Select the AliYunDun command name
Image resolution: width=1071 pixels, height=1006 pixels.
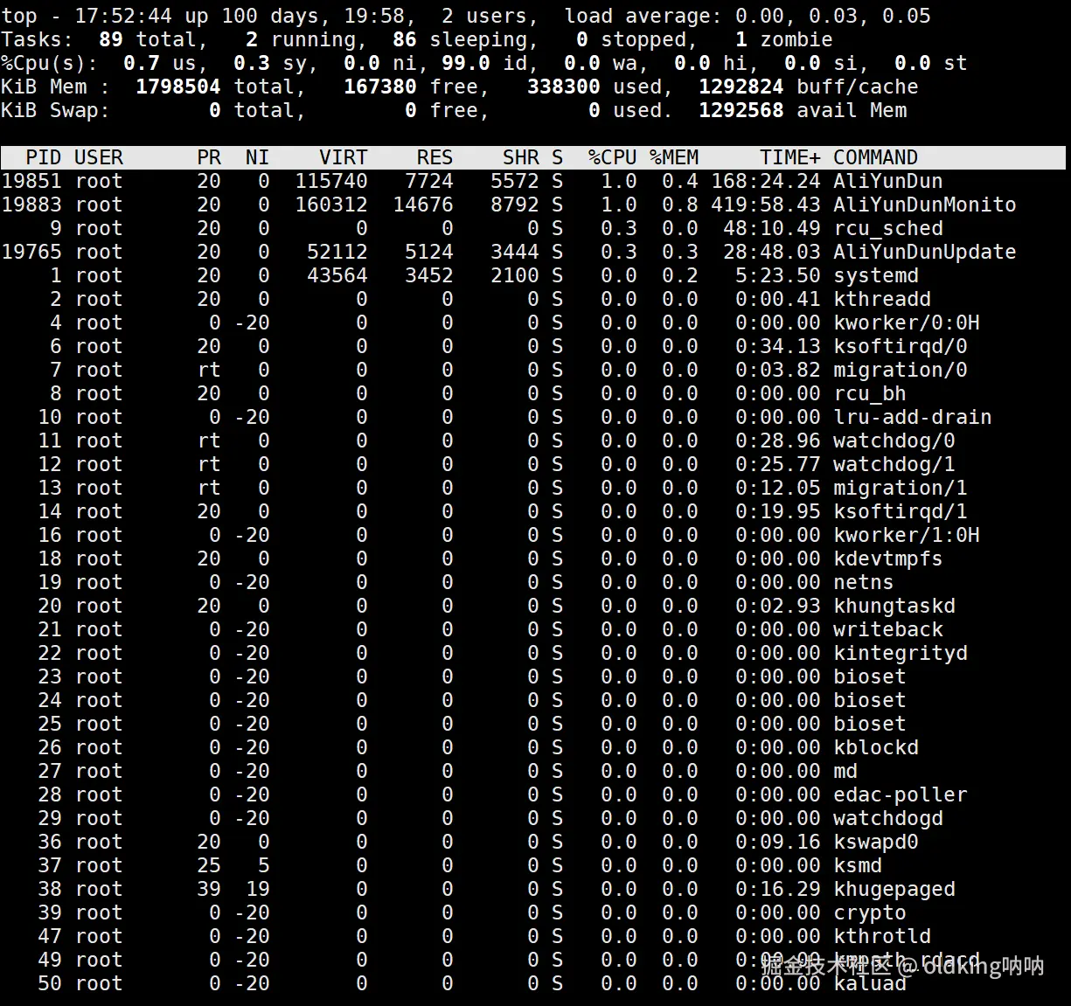coord(887,181)
